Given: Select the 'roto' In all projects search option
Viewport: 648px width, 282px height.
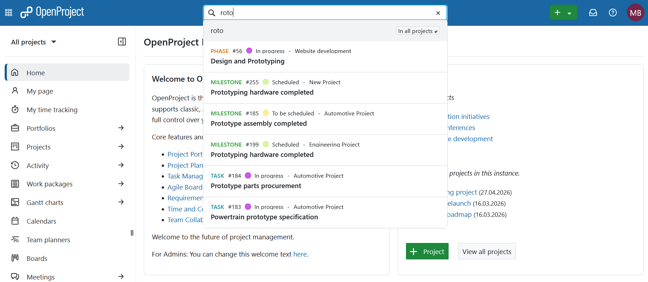Looking at the screenshot, I should click(325, 31).
